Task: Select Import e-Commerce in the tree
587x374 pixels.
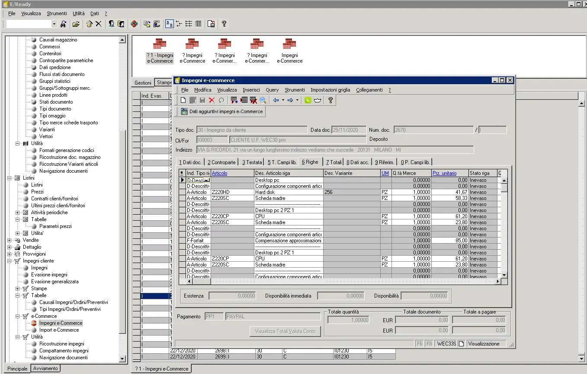Action: pyautogui.click(x=59, y=330)
